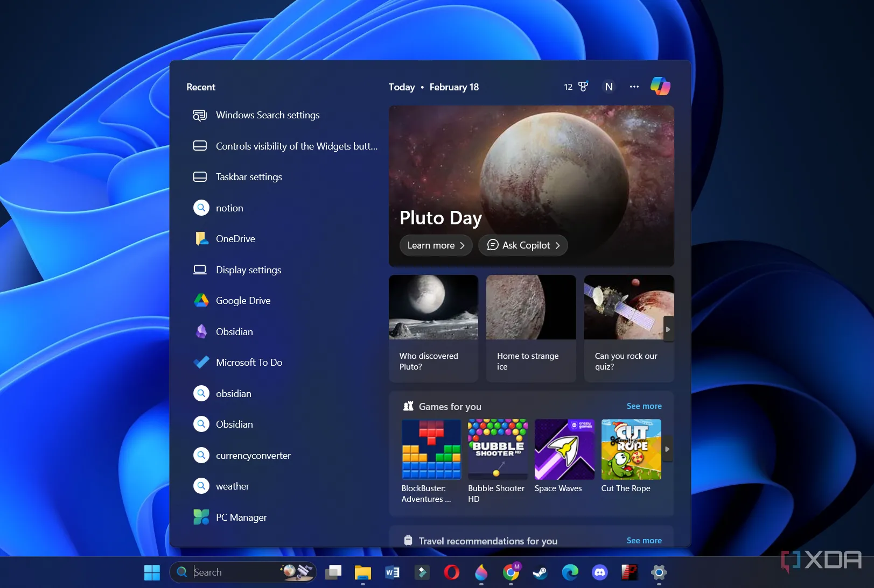Viewport: 874px width, 588px height.
Task: Open the N account profile button
Action: pos(609,87)
